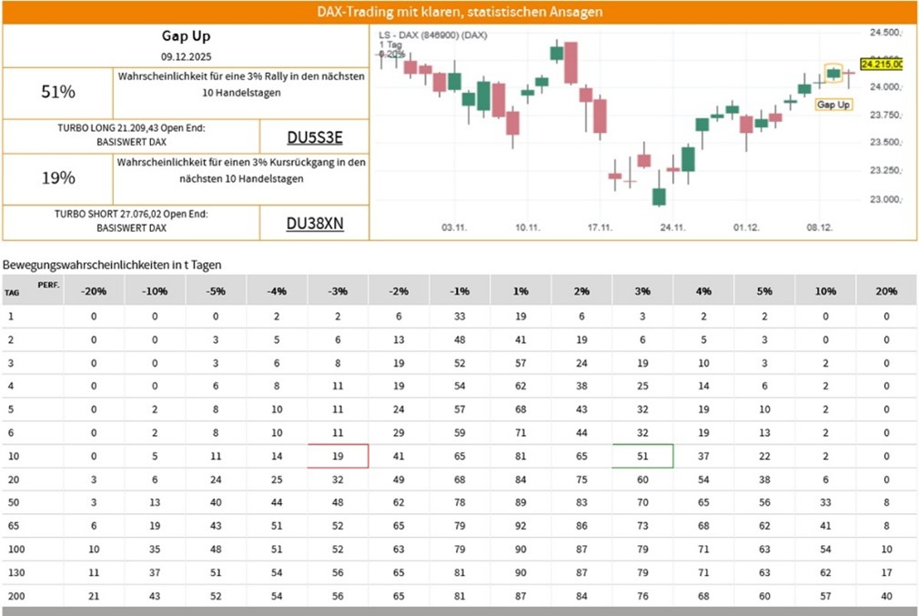The width and height of the screenshot is (919, 616).
Task: Select the green-outlined 51 table cell
Action: tap(642, 456)
